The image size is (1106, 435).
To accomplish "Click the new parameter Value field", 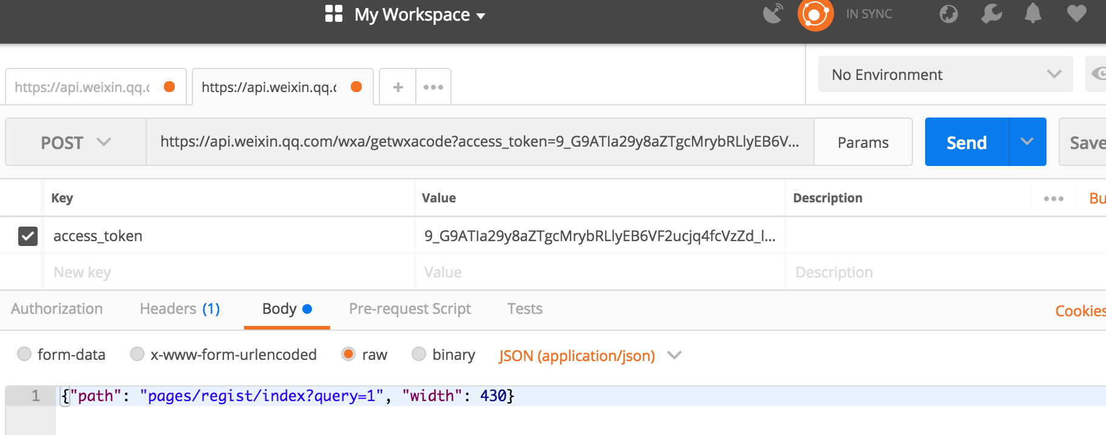I will tap(600, 272).
